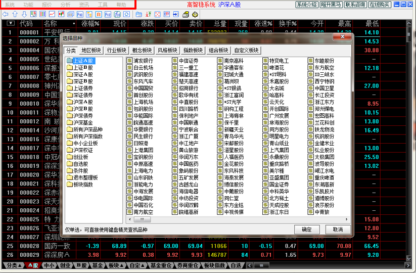Click the dialog horizontal scrollbar thumb

tap(142, 219)
